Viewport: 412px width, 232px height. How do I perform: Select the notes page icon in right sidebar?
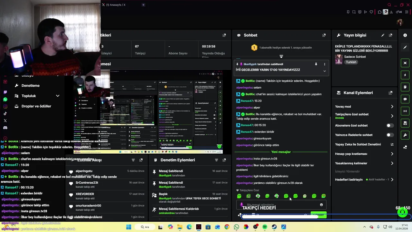[x=405, y=87]
